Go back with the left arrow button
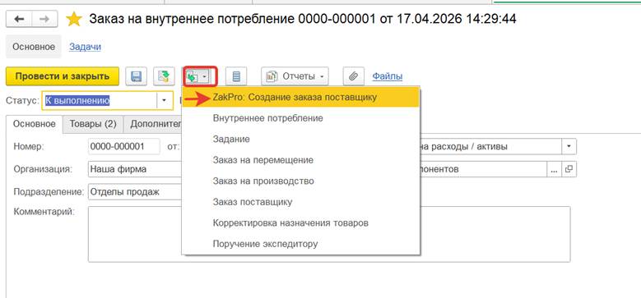 coord(19,19)
